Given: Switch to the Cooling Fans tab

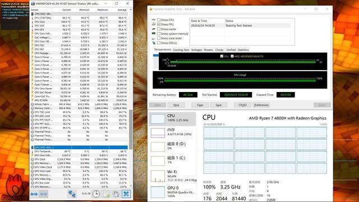Looking at the screenshot, I should 181,50.
